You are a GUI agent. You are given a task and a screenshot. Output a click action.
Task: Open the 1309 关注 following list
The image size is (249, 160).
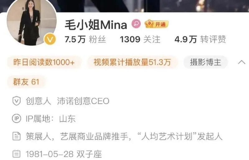[140, 39]
